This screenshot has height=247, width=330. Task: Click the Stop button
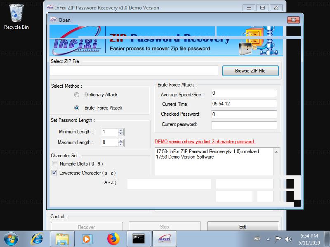(x=165, y=226)
